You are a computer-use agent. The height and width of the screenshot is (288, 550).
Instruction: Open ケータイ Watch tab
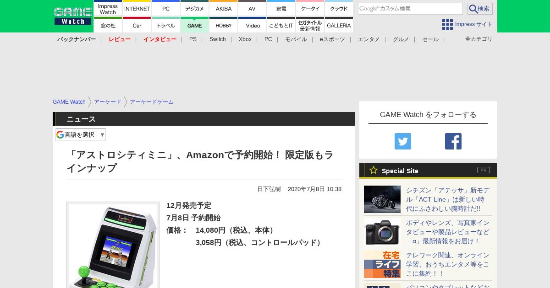(310, 8)
